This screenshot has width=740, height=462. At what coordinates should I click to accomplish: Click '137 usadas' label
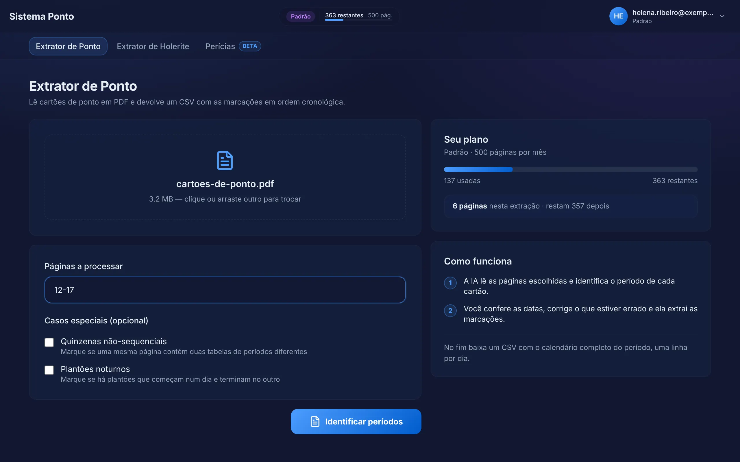tap(462, 180)
